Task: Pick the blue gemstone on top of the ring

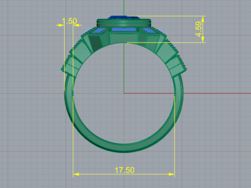Action: pyautogui.click(x=124, y=17)
